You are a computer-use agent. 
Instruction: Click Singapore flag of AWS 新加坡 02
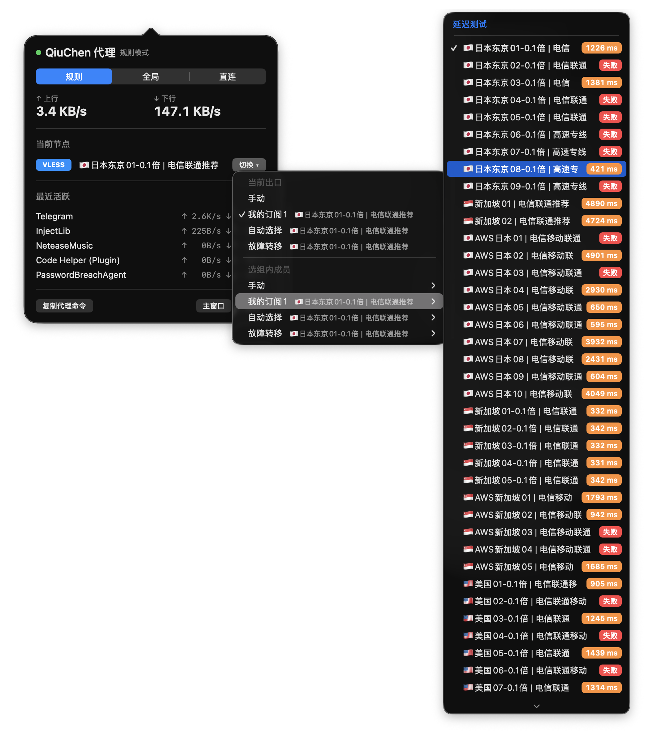pyautogui.click(x=468, y=515)
